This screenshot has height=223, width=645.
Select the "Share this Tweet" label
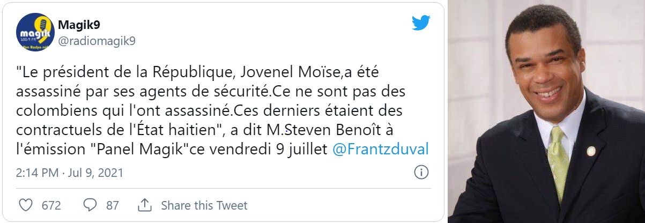pyautogui.click(x=204, y=205)
